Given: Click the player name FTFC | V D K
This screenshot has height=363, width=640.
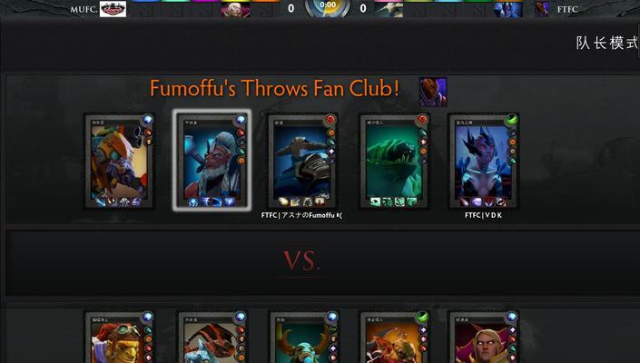Looking at the screenshot, I should (483, 215).
